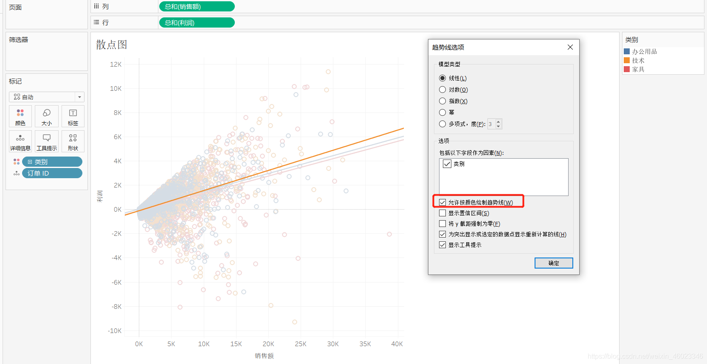
Task: Click the 散点图 chart title
Action: [111, 45]
